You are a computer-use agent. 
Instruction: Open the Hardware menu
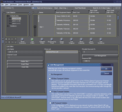13,4
